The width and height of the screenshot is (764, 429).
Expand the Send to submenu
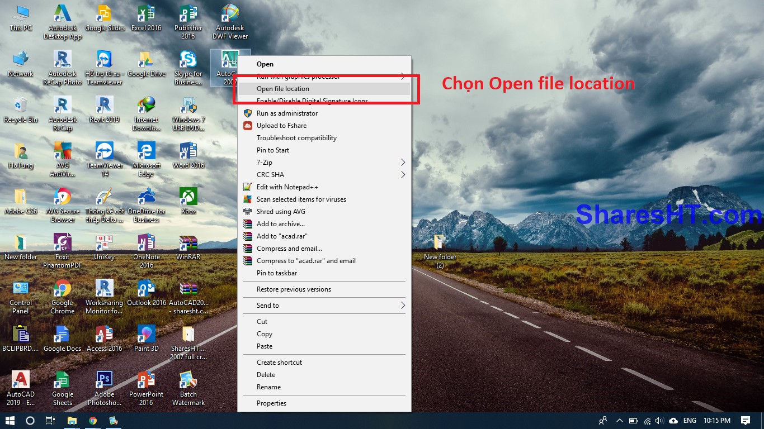[x=324, y=306]
